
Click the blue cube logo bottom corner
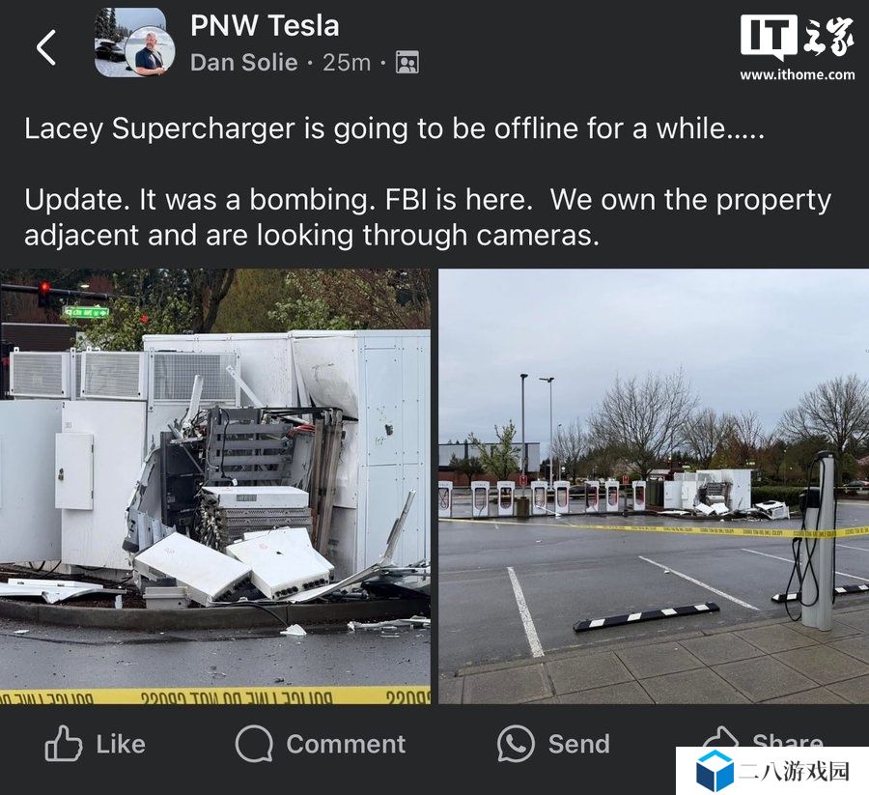click(715, 771)
